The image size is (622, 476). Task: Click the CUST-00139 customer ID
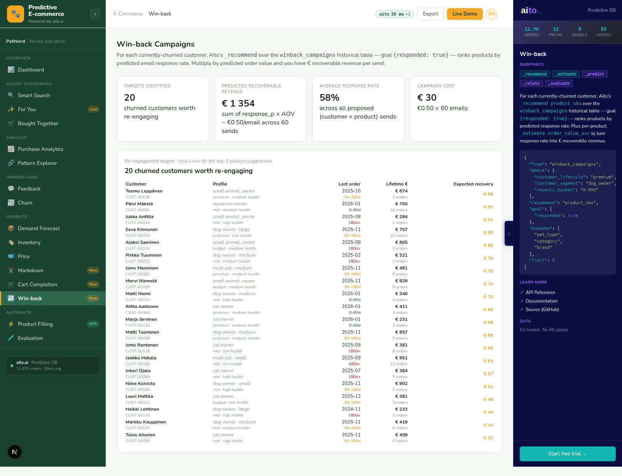[x=138, y=415]
